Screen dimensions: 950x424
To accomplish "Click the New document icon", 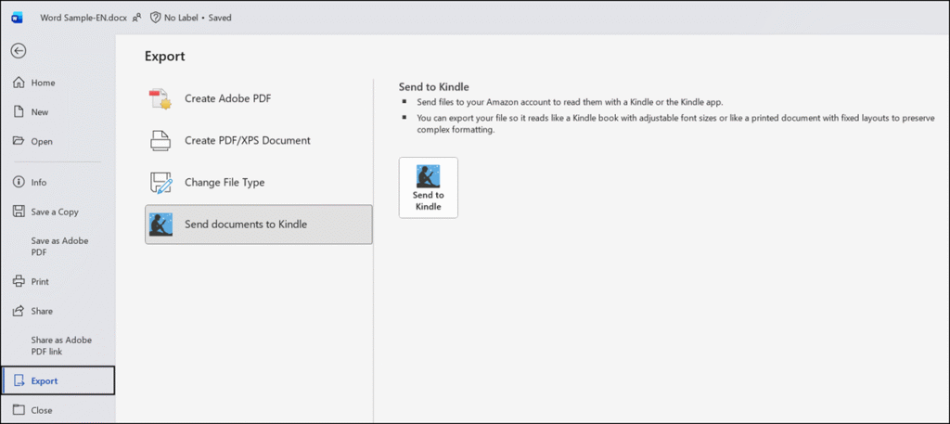I will point(19,111).
